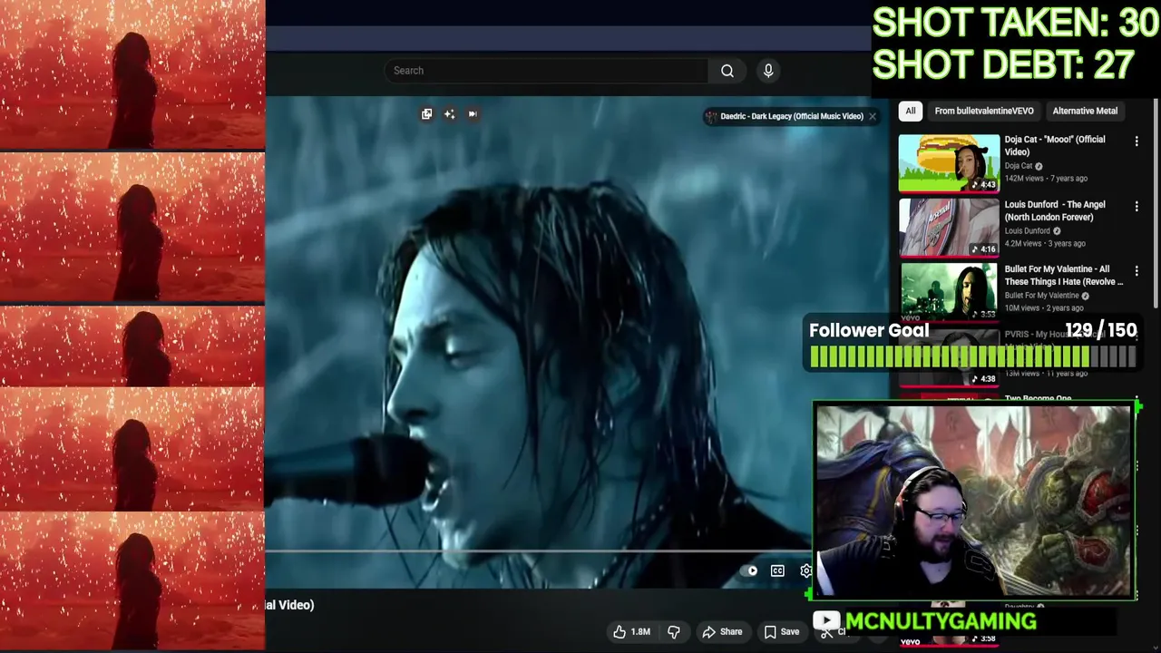Open more options for Doja Cat video
The width and height of the screenshot is (1161, 653).
coord(1137,141)
